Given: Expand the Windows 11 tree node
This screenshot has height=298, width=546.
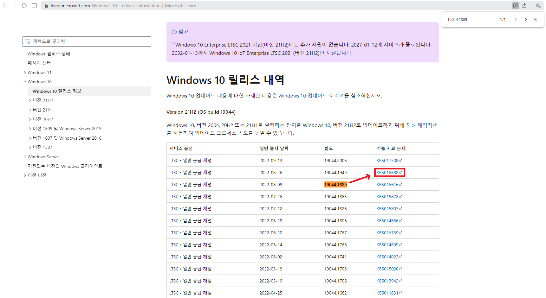Looking at the screenshot, I should click(25, 73).
